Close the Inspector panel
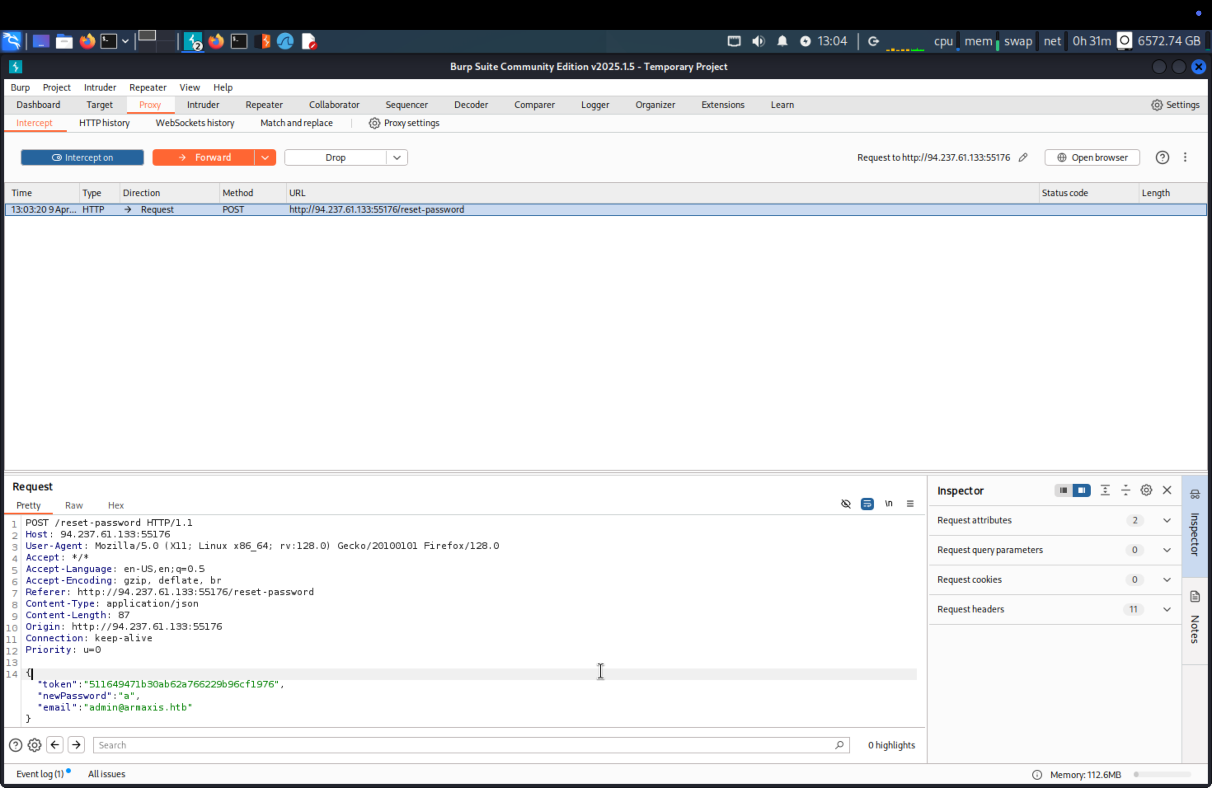Image resolution: width=1212 pixels, height=788 pixels. (1167, 490)
